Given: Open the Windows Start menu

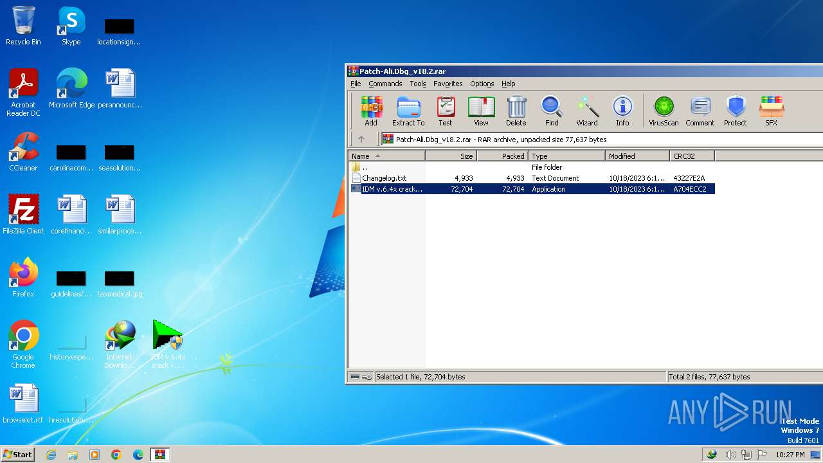Looking at the screenshot, I should tap(18, 454).
